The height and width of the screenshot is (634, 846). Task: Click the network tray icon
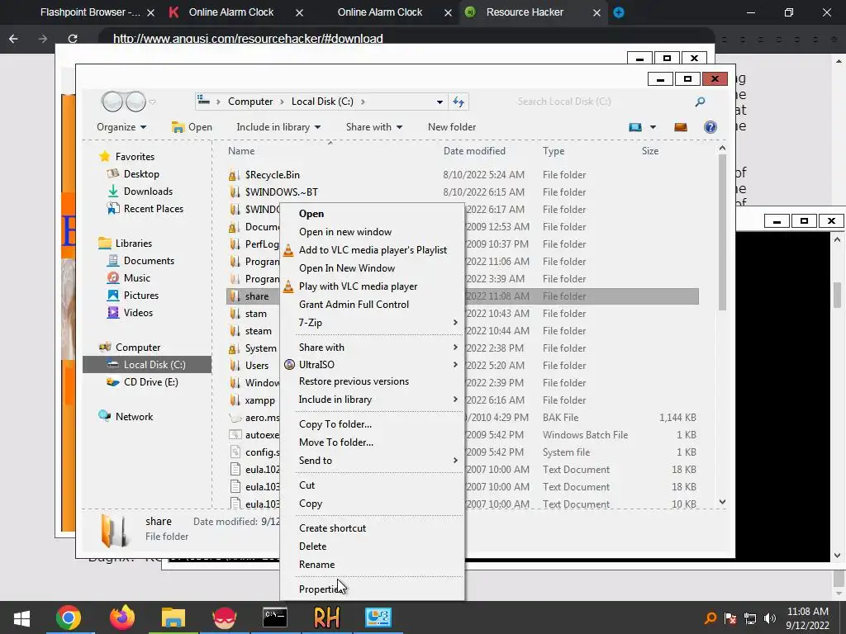point(750,618)
